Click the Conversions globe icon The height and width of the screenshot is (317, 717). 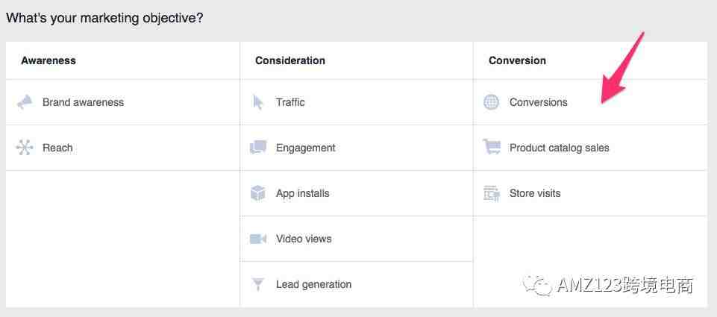[492, 102]
